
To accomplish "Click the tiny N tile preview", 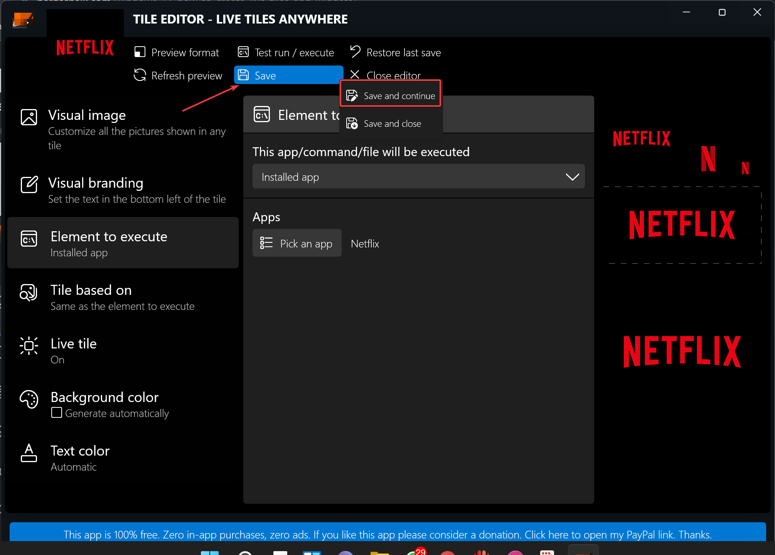I will [x=745, y=168].
